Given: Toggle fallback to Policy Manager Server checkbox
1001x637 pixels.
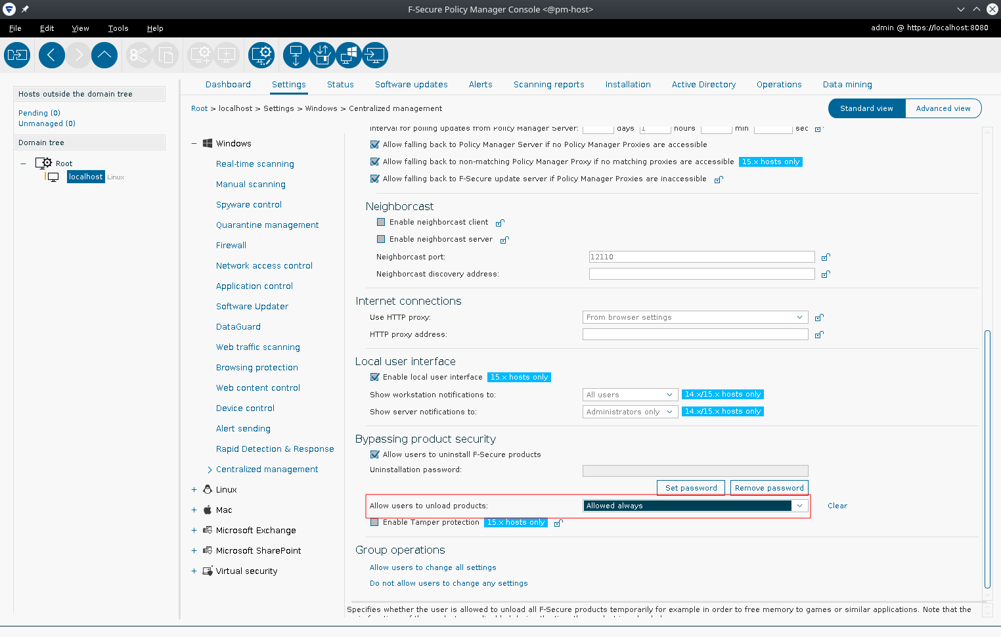Looking at the screenshot, I should click(374, 144).
